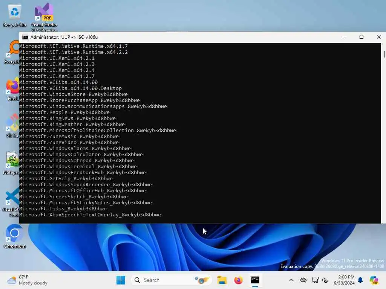Click the search highlight icon in taskbar search
The width and height of the screenshot is (386, 289).
point(202,280)
